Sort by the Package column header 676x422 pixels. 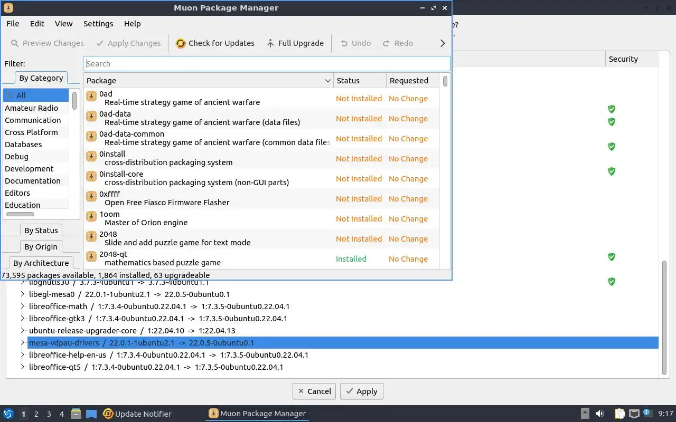[x=208, y=81]
